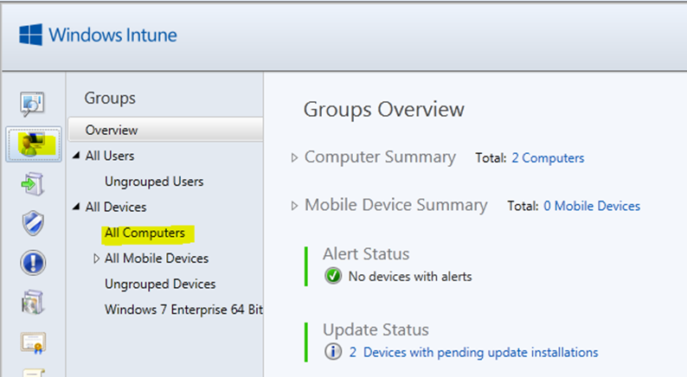Screen dimensions: 687x377
Task: Select Overview in the Groups pane
Action: coord(165,130)
